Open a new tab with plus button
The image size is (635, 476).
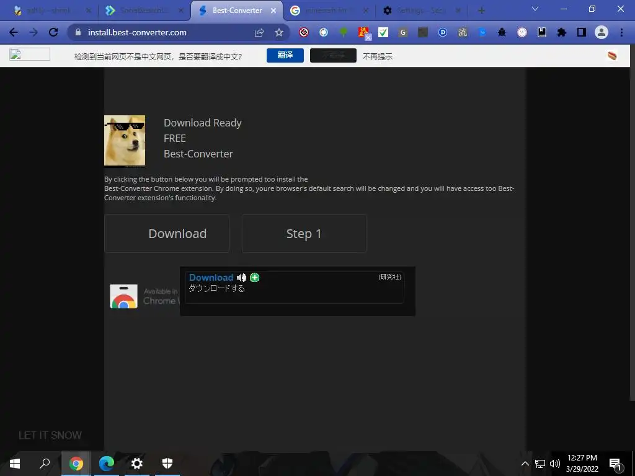[x=481, y=11]
